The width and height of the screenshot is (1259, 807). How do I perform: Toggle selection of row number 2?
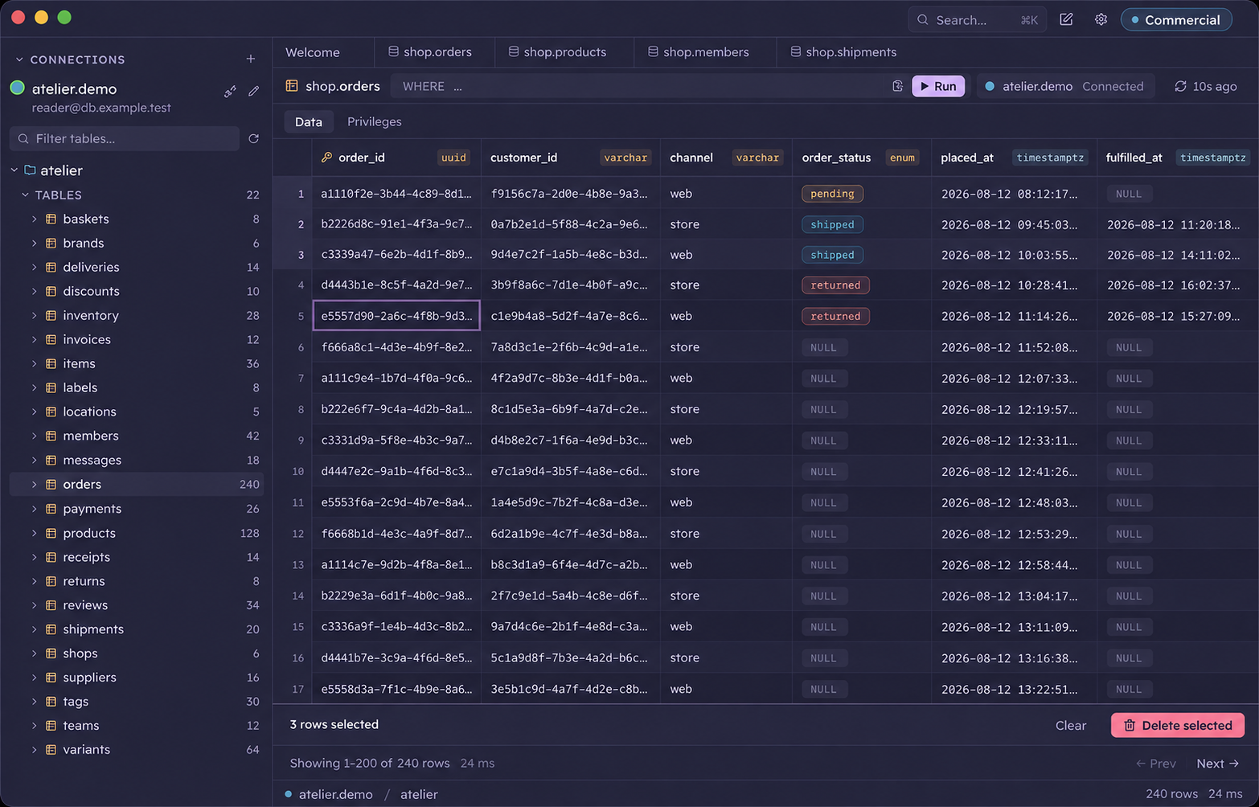tap(293, 224)
